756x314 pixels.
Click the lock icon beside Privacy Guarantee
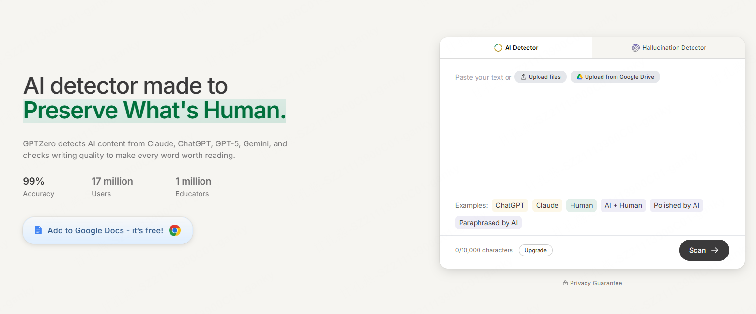[565, 283]
